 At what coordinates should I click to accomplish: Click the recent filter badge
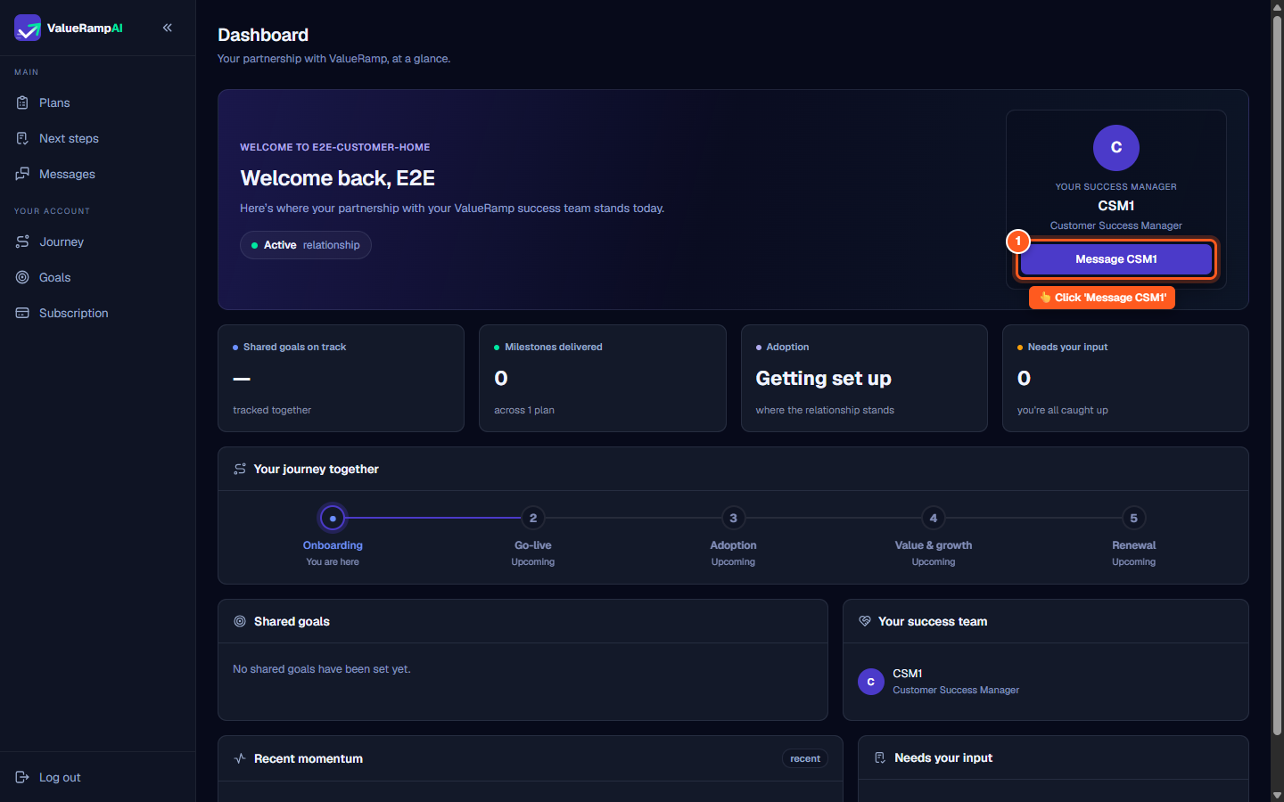(805, 758)
